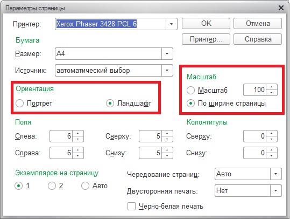Select the Портрет orientation radio button
Viewport: 290px width, 220px height.
click(19, 103)
